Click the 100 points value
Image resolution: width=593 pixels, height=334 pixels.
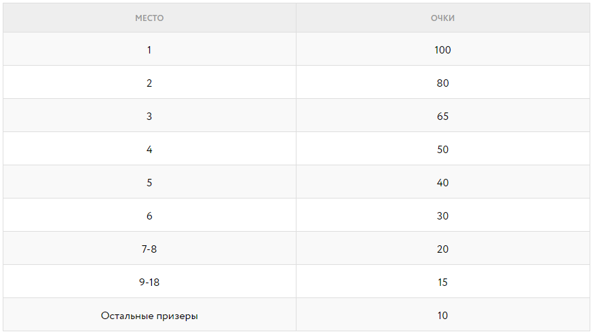point(442,50)
